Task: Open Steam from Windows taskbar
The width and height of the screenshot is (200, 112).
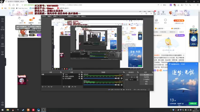Action: pyautogui.click(x=23, y=110)
